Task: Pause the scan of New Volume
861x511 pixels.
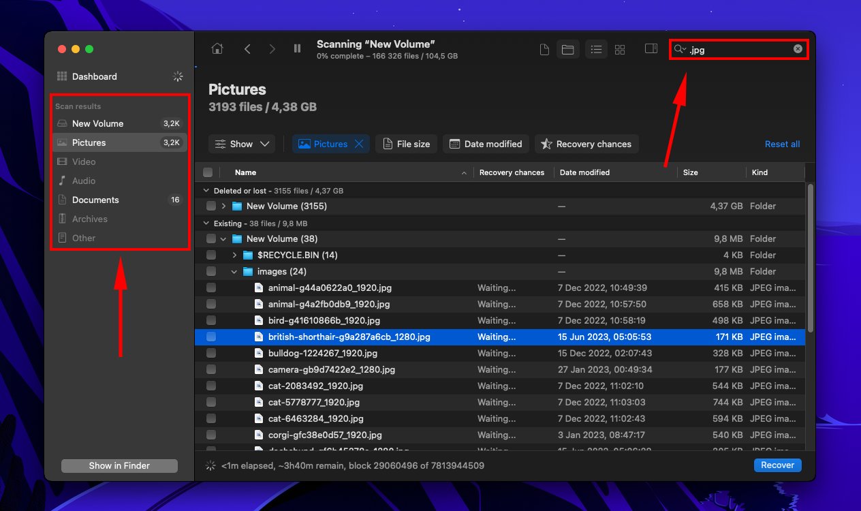Action: (x=297, y=49)
